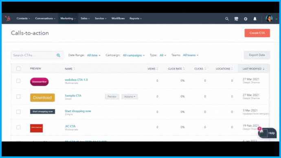Click the dark Start shopping now preview thumbnail
Image resolution: width=281 pixels, height=158 pixels.
[42, 111]
